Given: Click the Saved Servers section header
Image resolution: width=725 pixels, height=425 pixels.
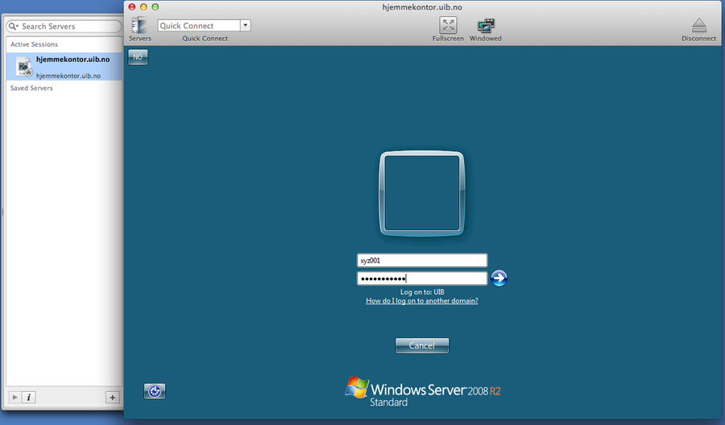Looking at the screenshot, I should (x=32, y=88).
